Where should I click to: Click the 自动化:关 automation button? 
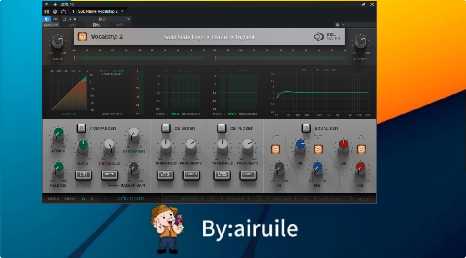coord(51,25)
